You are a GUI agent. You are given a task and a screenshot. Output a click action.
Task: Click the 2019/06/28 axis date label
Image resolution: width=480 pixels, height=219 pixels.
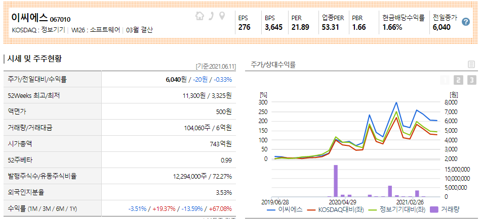[x=275, y=202]
